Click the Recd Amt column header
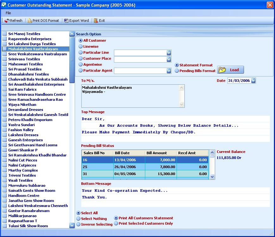The image size is (275, 237). tap(192, 153)
